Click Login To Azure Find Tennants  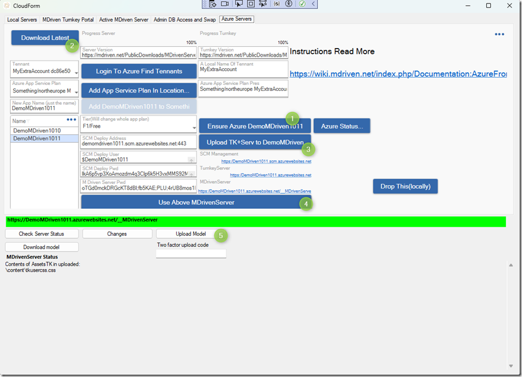click(139, 71)
